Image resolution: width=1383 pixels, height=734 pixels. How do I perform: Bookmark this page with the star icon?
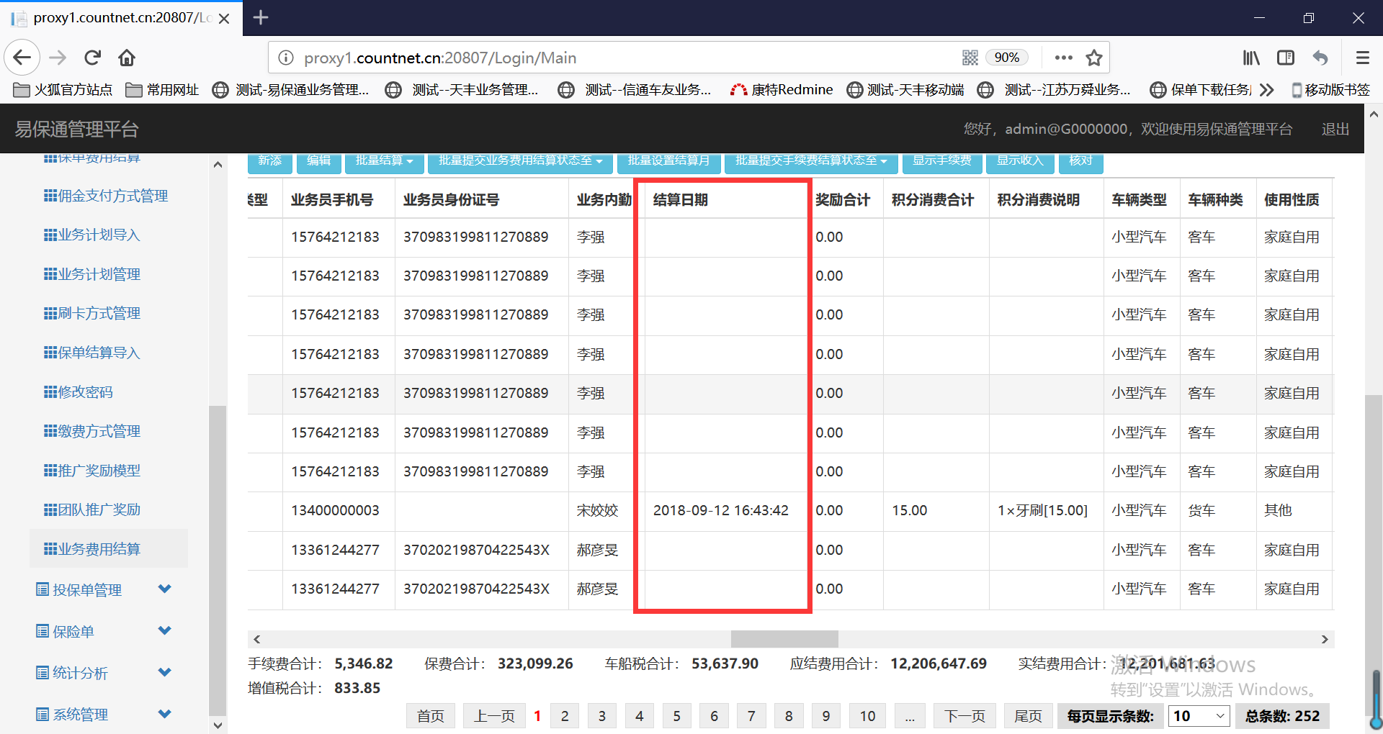1094,58
